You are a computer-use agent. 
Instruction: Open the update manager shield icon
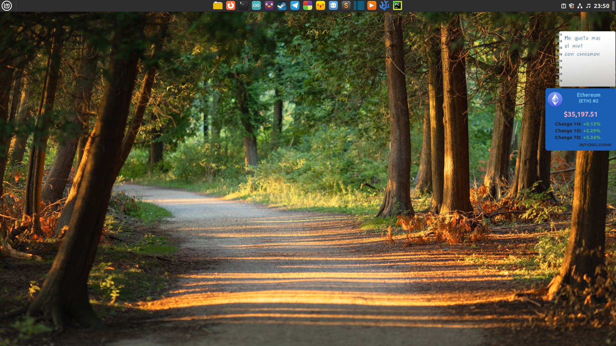click(571, 6)
